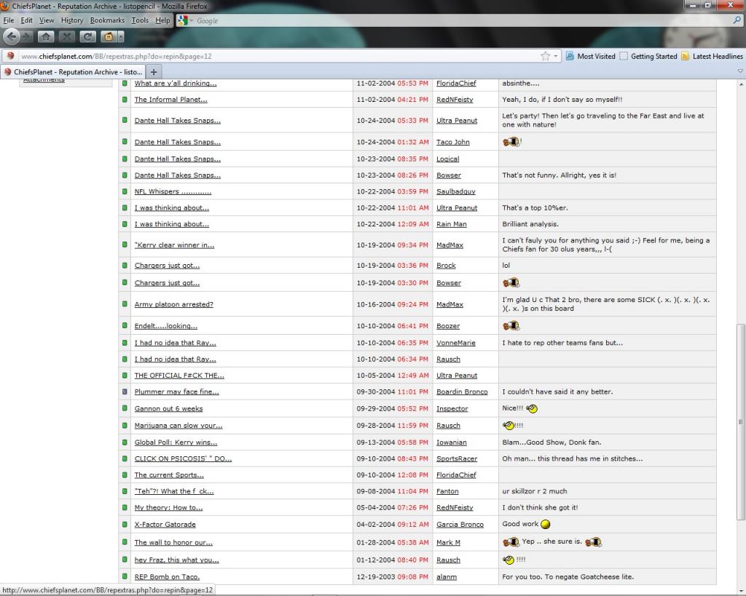Image resolution: width=746 pixels, height=596 pixels.
Task: Expand the address bar history dropdown
Action: pos(555,56)
